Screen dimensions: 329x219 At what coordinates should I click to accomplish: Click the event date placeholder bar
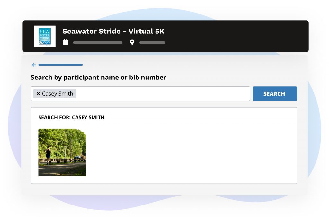(x=98, y=42)
